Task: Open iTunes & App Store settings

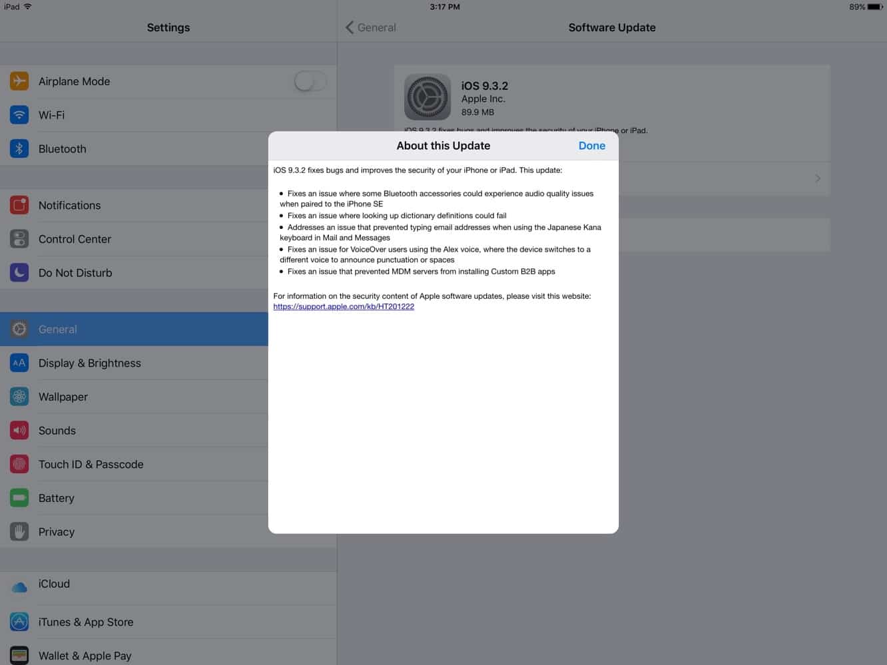Action: tap(133, 622)
